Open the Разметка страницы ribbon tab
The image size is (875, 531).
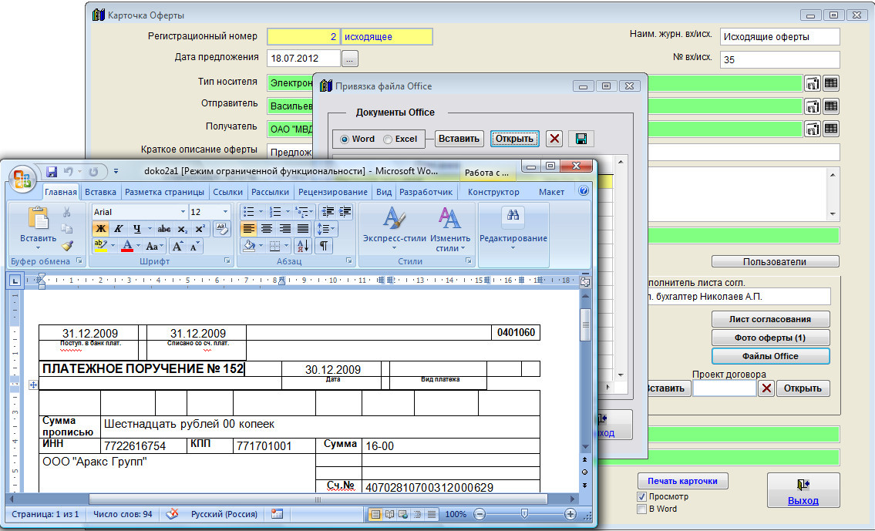click(x=163, y=192)
